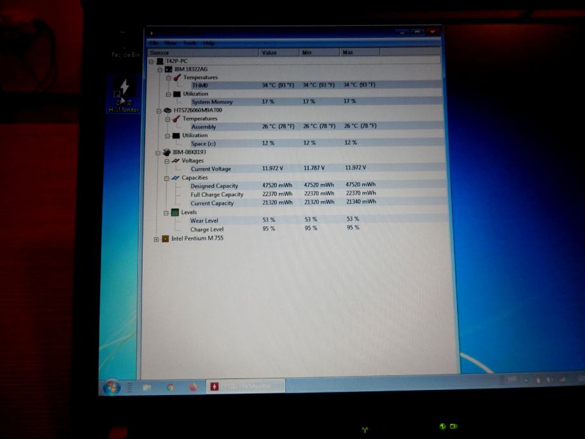Viewport: 585px width, 439px height.
Task: Open the Tools menu
Action: point(190,43)
